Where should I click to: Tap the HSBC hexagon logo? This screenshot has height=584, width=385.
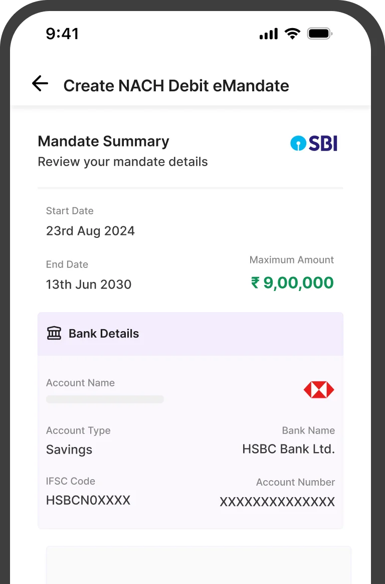(x=319, y=390)
